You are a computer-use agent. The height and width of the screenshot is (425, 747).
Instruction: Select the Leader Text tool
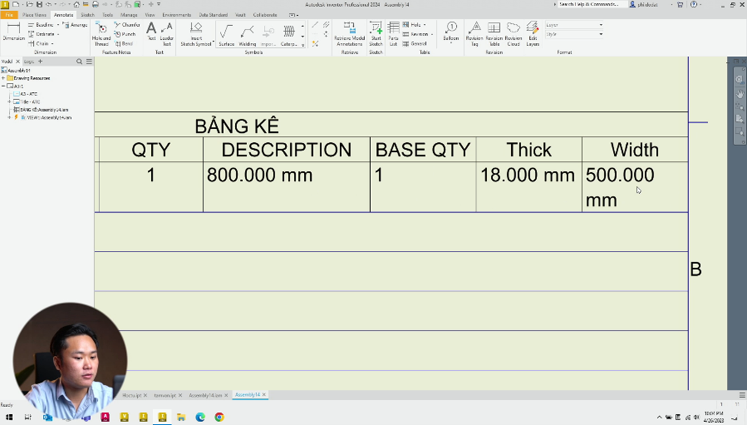(x=167, y=34)
